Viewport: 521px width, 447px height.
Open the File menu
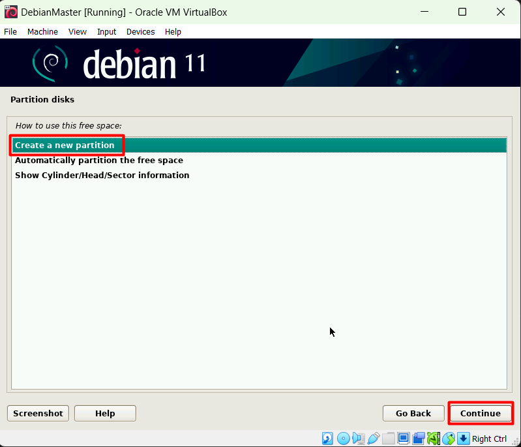[10, 31]
